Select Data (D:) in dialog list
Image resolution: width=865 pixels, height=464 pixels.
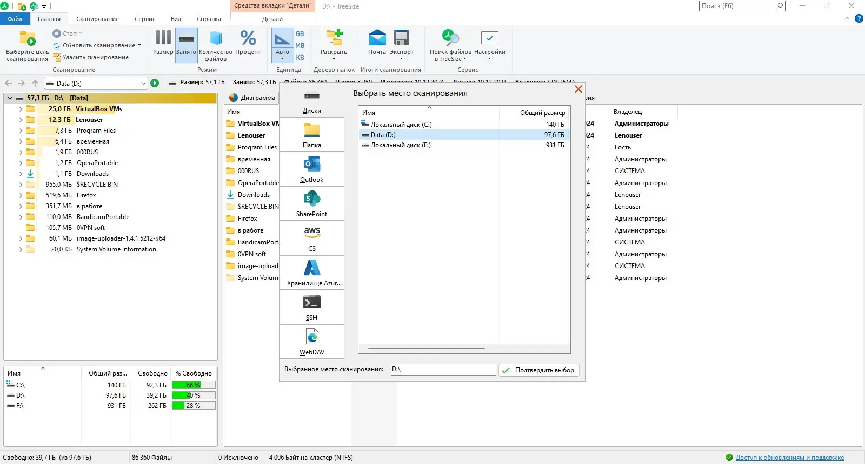(464, 135)
